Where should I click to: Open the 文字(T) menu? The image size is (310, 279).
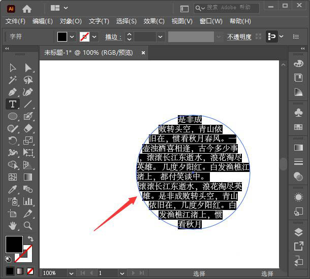click(x=99, y=21)
